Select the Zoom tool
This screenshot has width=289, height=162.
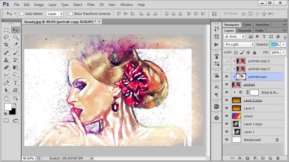(x=15, y=98)
